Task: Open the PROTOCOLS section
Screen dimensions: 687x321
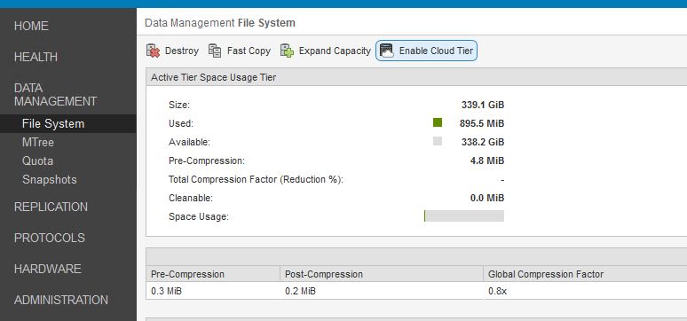Action: point(50,238)
